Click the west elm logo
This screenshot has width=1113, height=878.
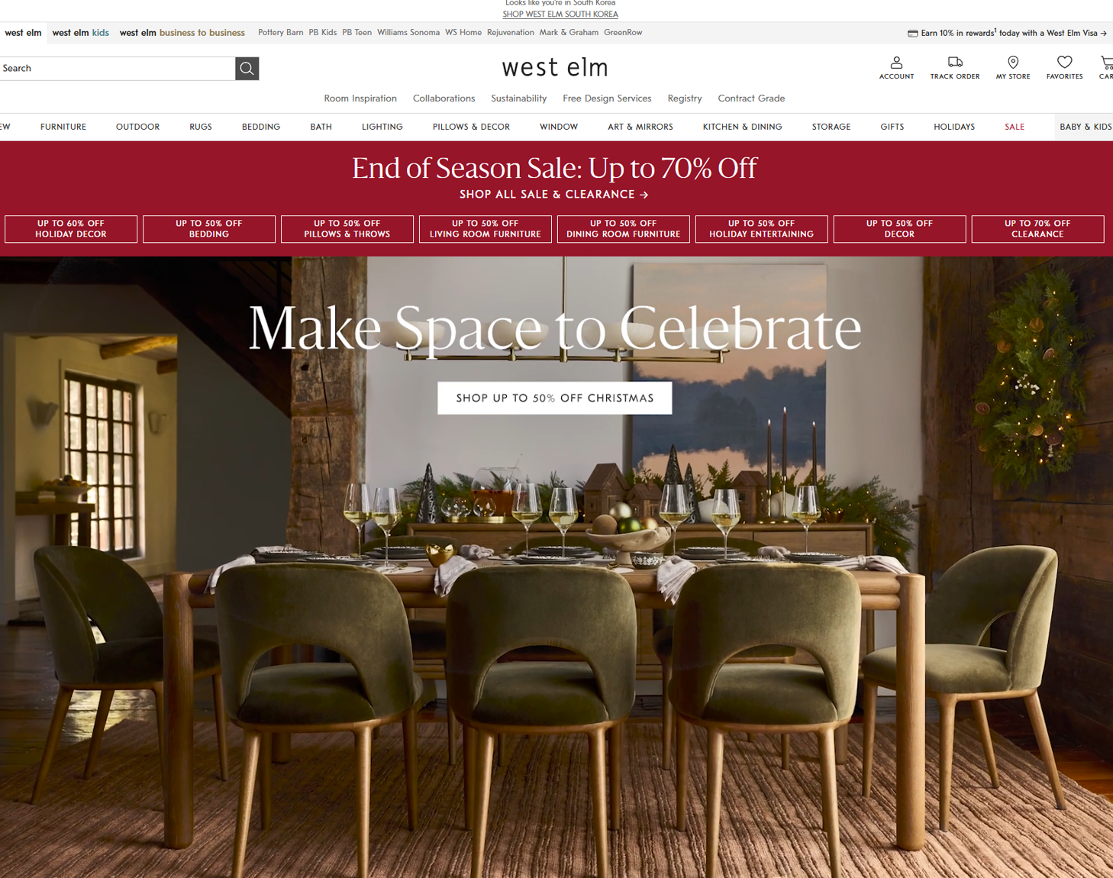(555, 68)
